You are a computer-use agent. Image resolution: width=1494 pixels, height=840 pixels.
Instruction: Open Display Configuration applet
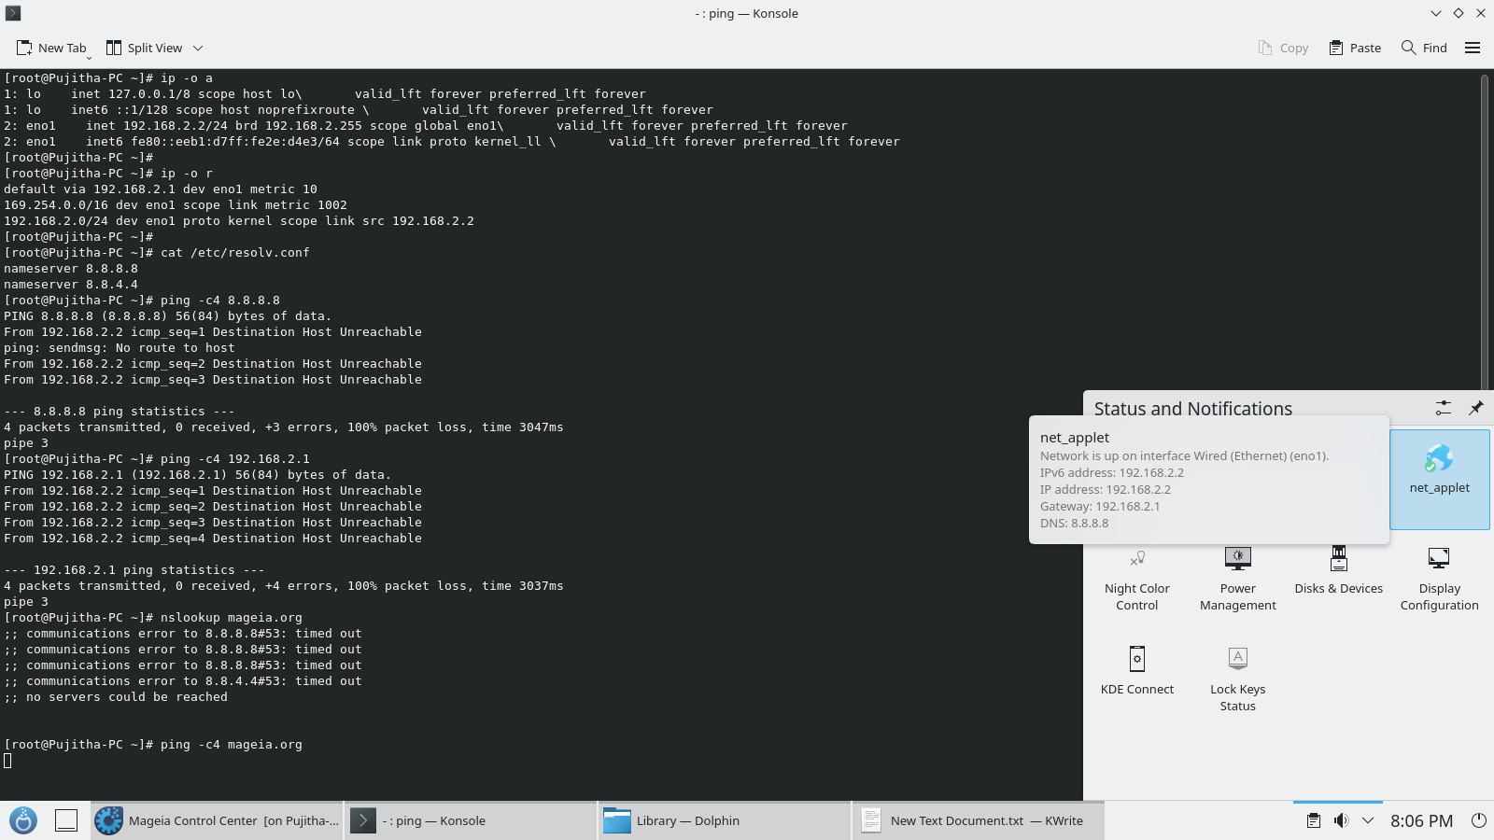pos(1439,580)
